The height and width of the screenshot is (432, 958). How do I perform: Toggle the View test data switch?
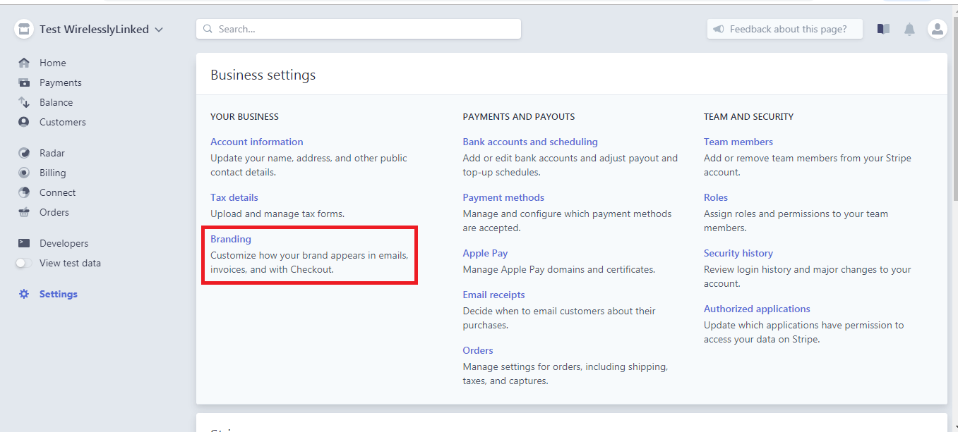24,263
